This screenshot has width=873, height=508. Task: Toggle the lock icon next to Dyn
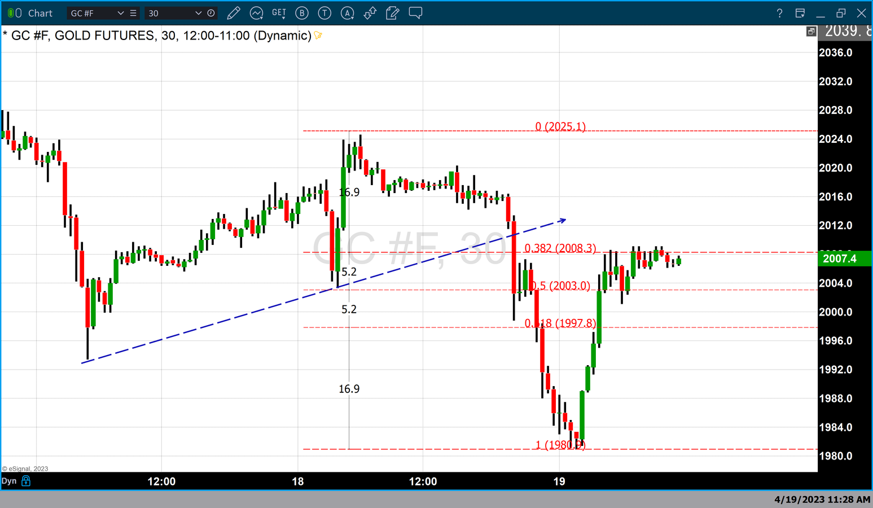click(x=26, y=481)
